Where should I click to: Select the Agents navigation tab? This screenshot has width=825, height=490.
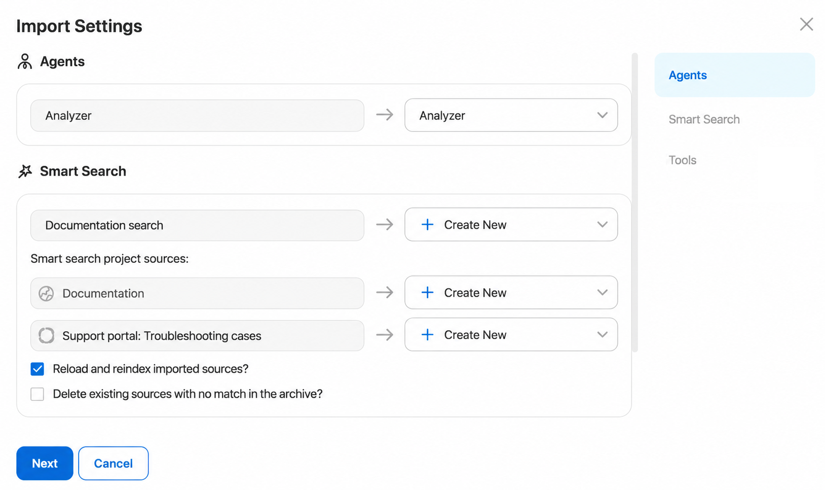735,75
